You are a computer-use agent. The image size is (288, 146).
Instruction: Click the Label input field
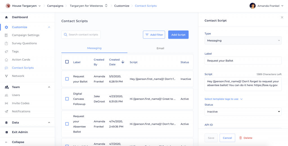point(243,61)
